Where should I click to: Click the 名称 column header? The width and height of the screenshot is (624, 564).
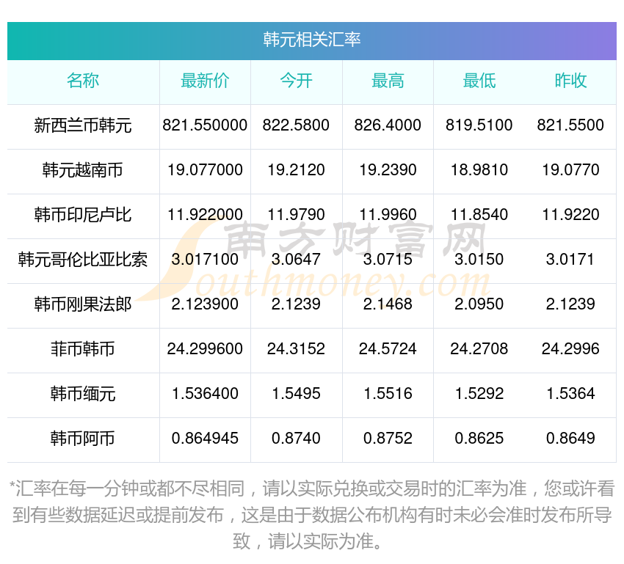click(83, 81)
